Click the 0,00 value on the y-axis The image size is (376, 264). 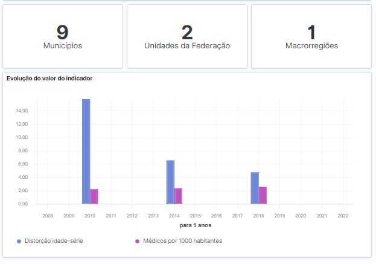(23, 204)
